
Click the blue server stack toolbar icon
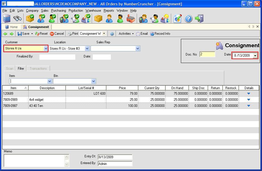pos(7,18)
